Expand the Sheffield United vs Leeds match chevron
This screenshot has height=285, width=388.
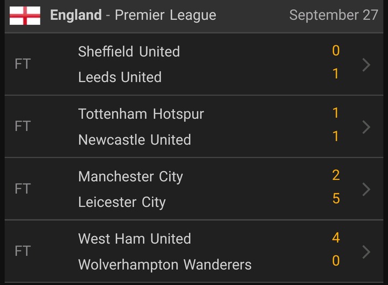click(x=366, y=65)
